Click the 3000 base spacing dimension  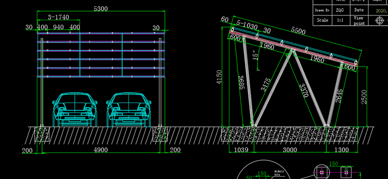[x=290, y=150]
